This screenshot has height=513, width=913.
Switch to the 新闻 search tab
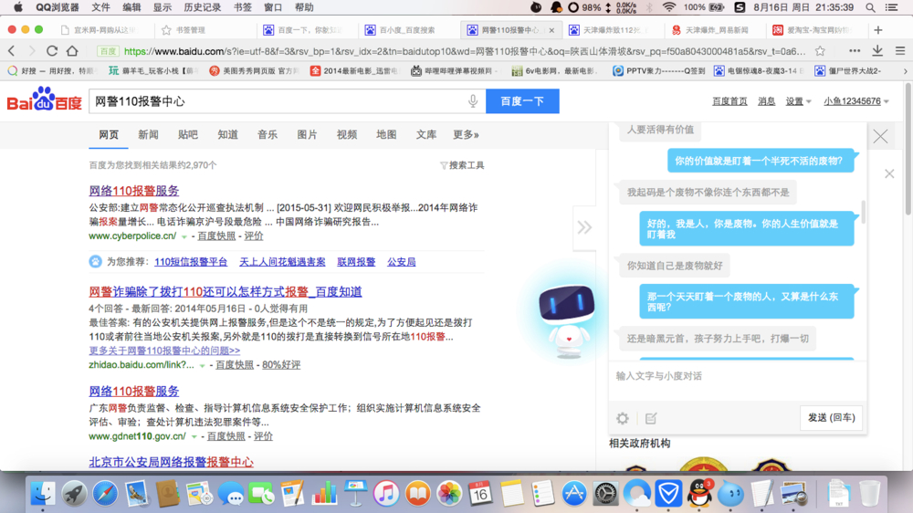[148, 135]
